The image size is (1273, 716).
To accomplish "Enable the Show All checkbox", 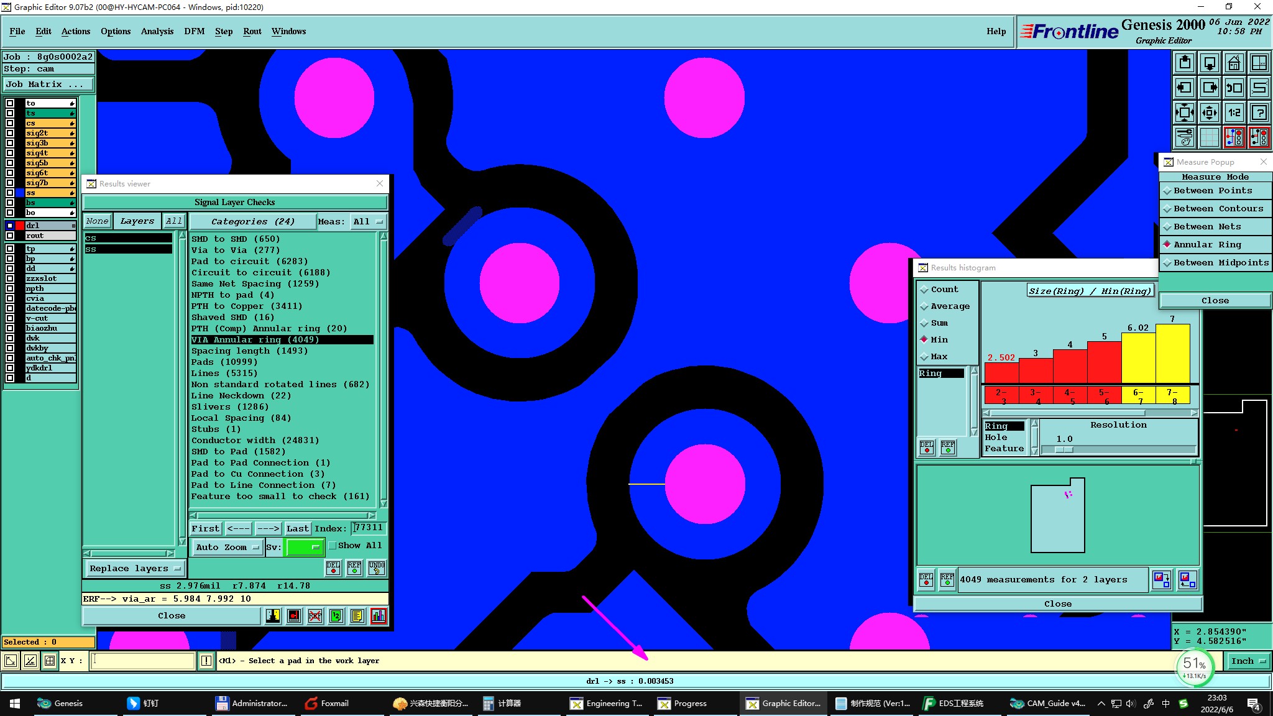I will point(333,546).
